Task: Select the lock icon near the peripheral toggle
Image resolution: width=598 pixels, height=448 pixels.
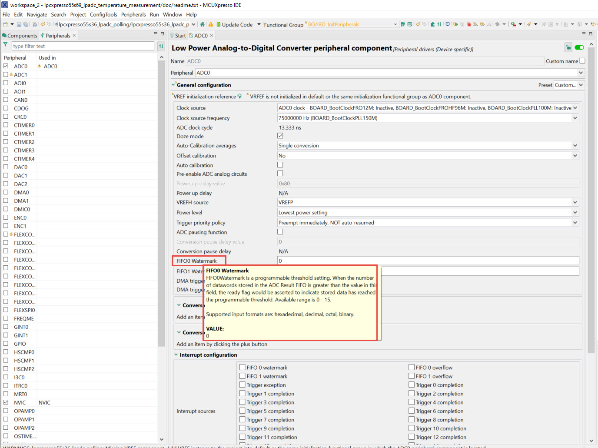Action: pyautogui.click(x=568, y=47)
